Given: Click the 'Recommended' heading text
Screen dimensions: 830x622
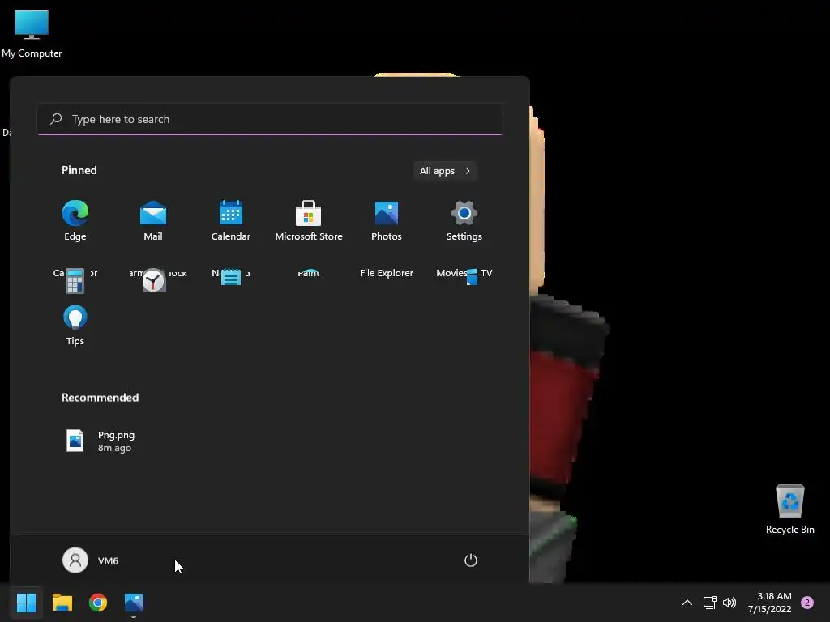Looking at the screenshot, I should (x=100, y=397).
